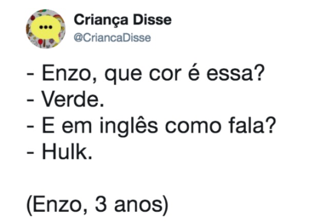Open the Criança Disse profile avatar

46,29
